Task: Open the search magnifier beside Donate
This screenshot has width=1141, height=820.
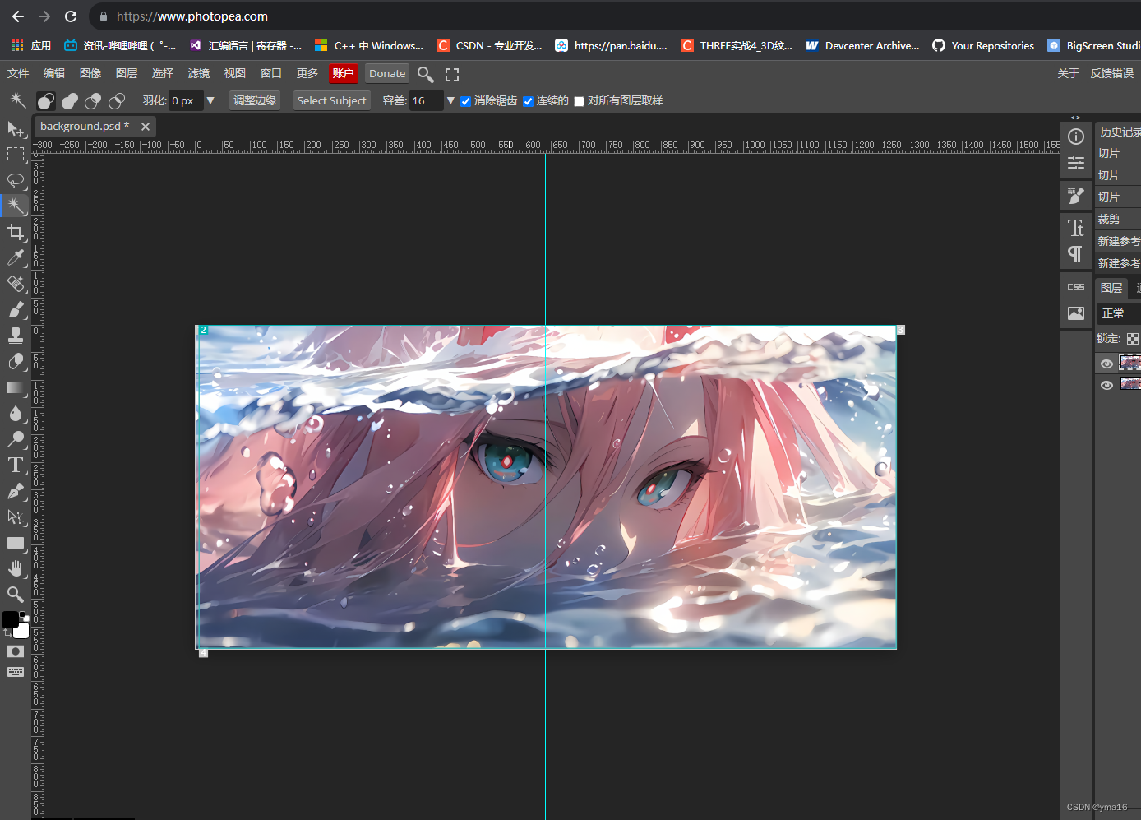Action: click(425, 74)
